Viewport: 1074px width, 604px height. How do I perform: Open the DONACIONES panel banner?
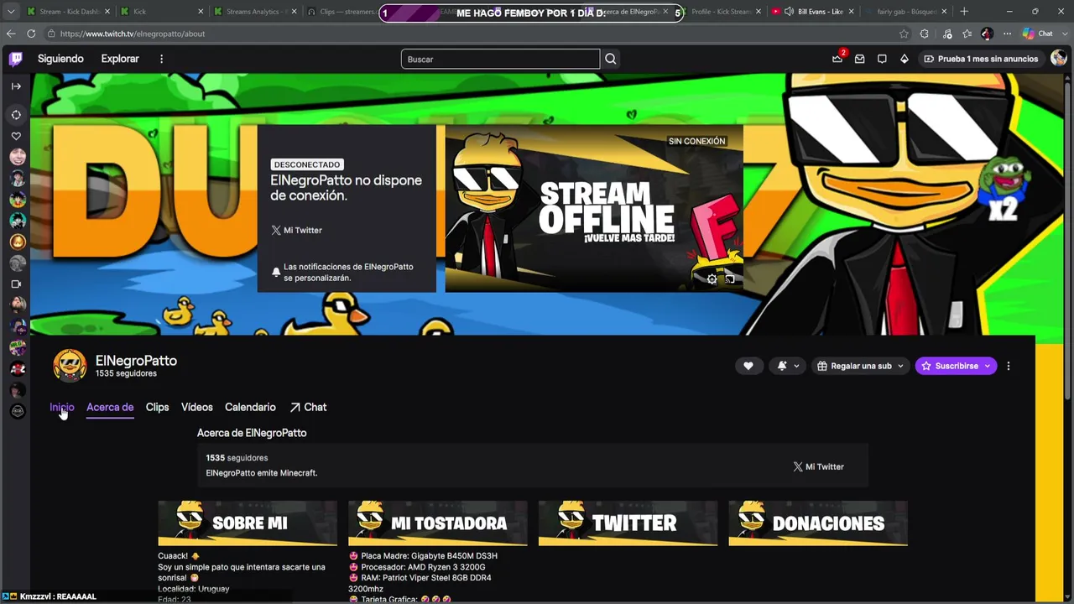pyautogui.click(x=818, y=523)
